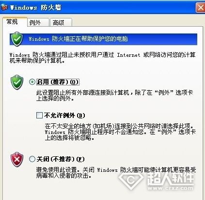Open the 高级 tab
Screen dimensions: 205x200
coord(61,22)
